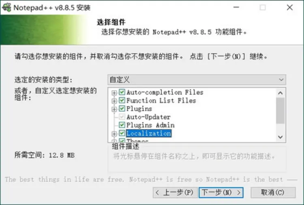Expand the Localization tree node

(114, 134)
